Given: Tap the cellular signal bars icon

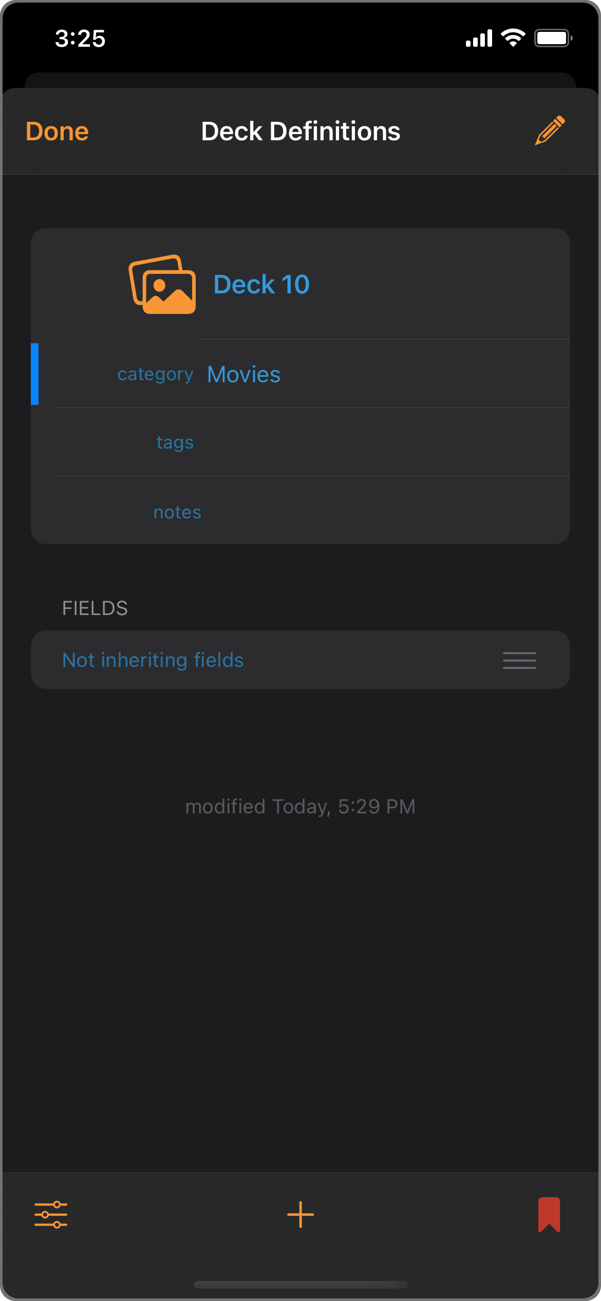Looking at the screenshot, I should (x=479, y=38).
